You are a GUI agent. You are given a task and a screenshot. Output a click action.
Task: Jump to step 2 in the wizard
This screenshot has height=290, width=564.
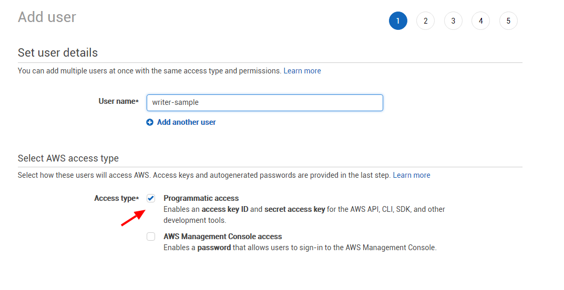tap(426, 21)
